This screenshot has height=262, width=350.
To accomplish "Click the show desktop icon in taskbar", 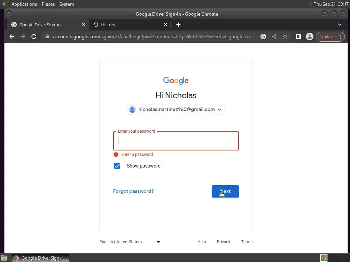I will (4, 258).
